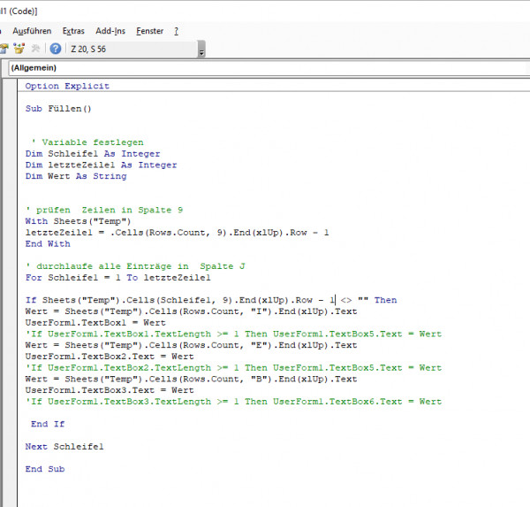Click line Dim Schleife1 As Integer

click(93, 154)
